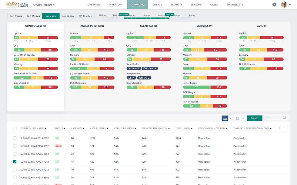Click the 07:00 am timeline start marker
The image size is (297, 185).
click(x=124, y=15)
